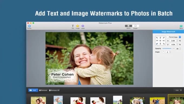The height and width of the screenshot is (104, 184).
Task: Anchor watermark to middle-right position
Action: coord(164,41)
